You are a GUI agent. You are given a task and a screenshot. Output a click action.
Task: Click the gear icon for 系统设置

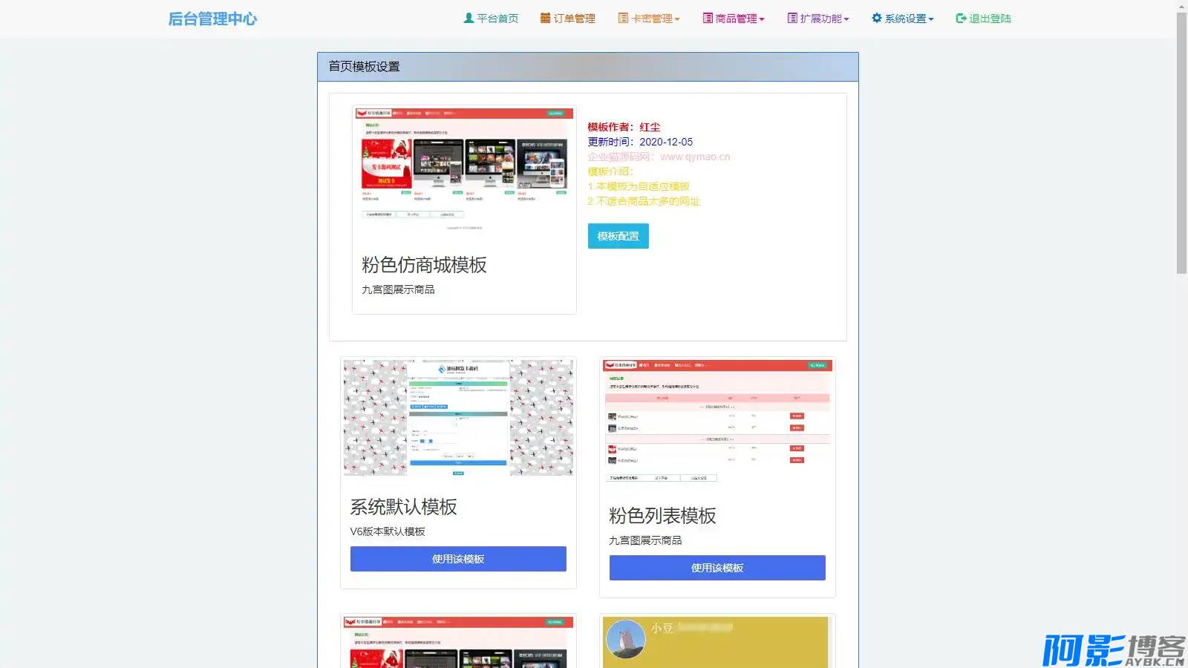click(877, 18)
